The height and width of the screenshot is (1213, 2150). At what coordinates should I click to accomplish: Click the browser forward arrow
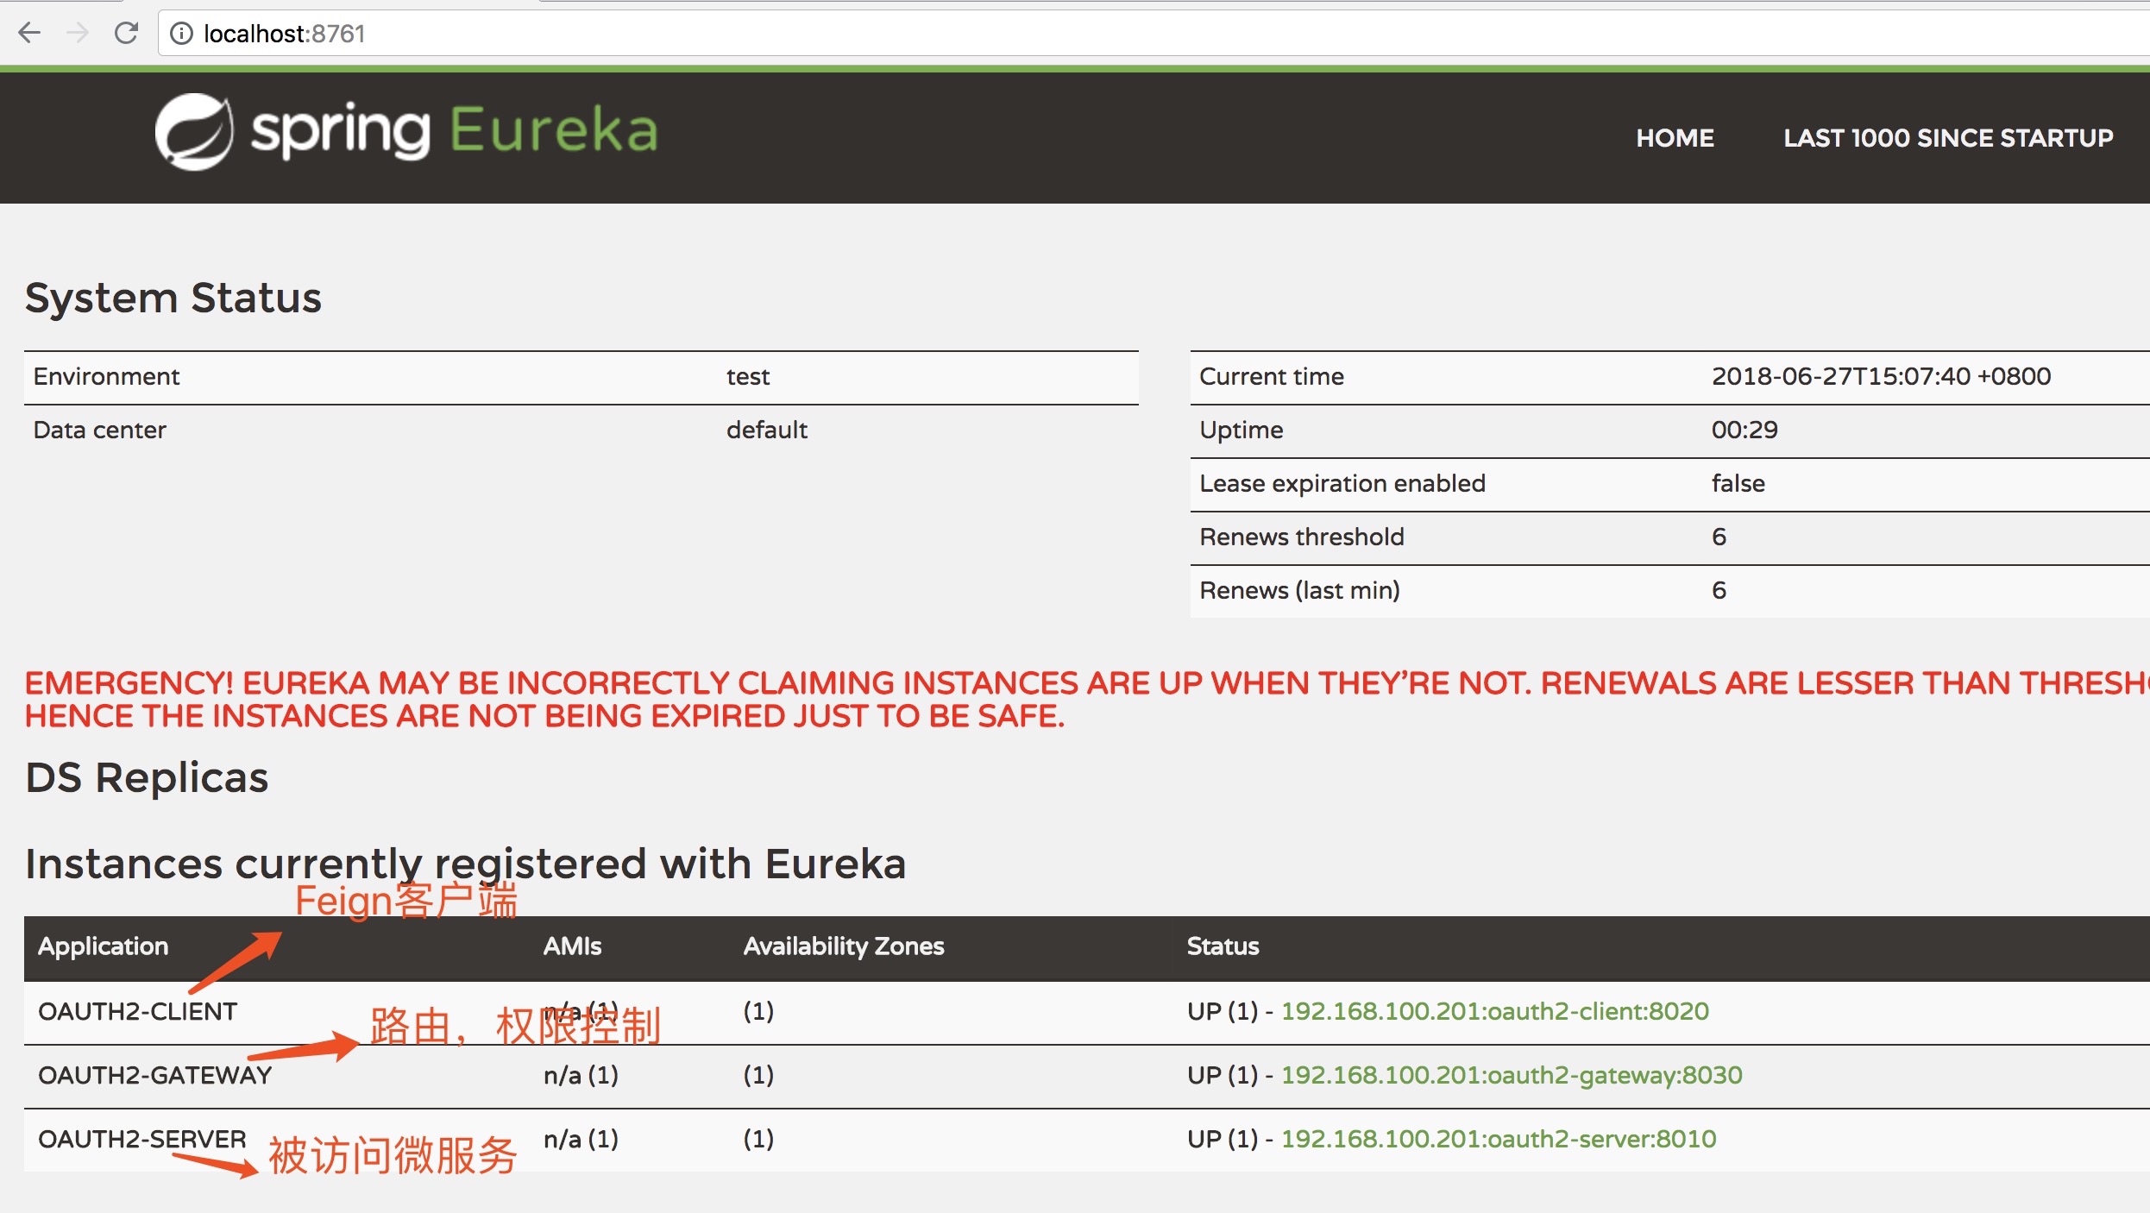click(78, 33)
